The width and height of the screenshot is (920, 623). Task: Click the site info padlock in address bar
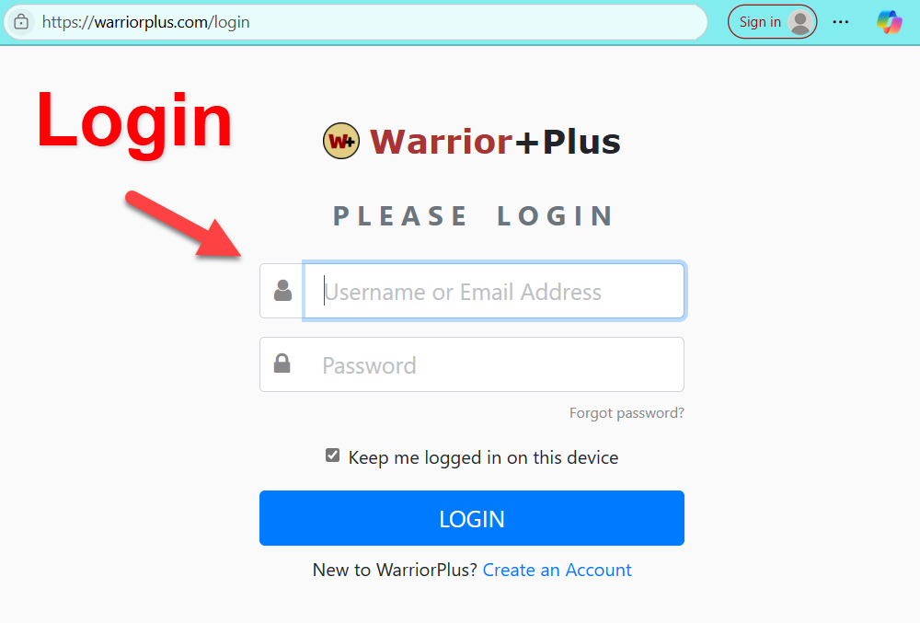tap(21, 22)
